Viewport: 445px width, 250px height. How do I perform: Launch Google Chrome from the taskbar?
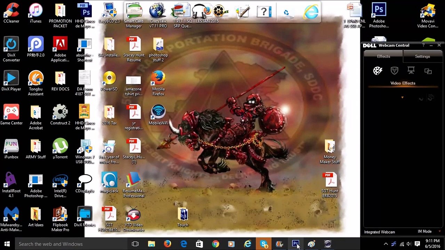tap(216, 244)
